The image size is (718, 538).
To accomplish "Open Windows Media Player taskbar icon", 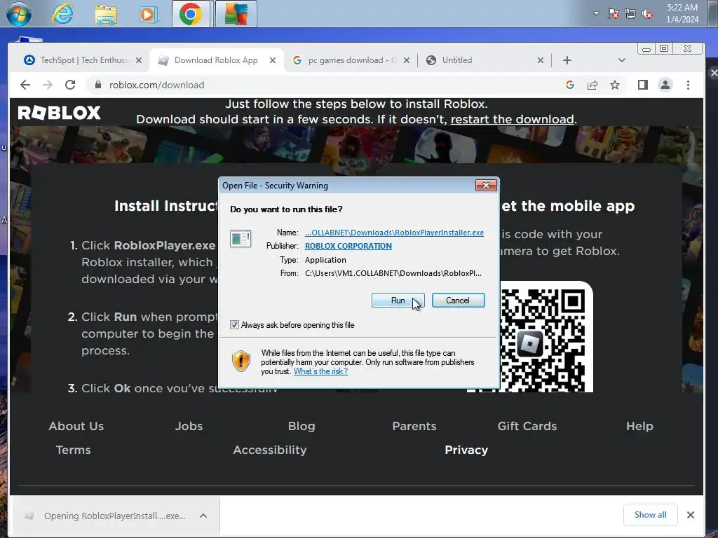I will 148,14.
